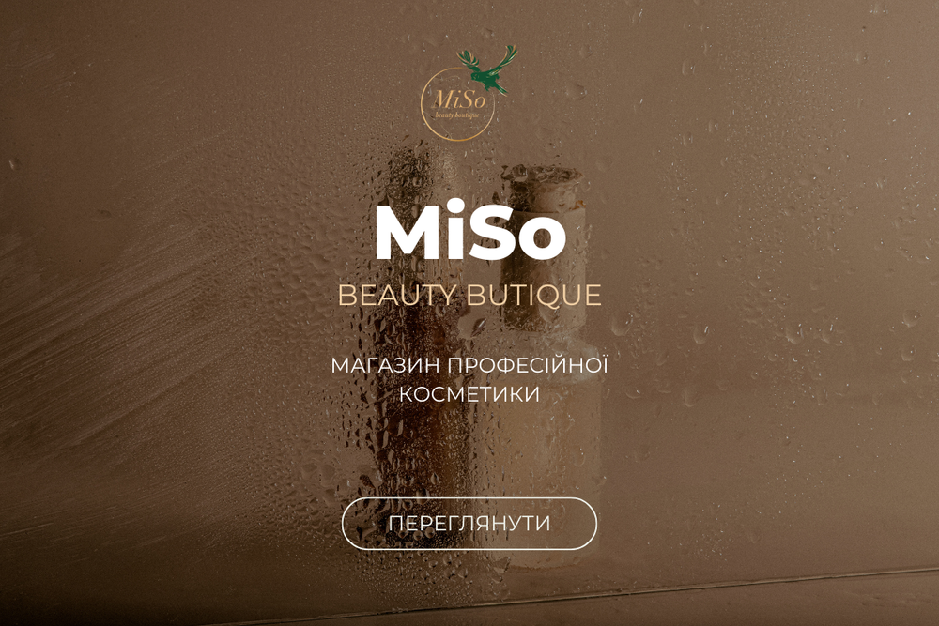Click the large white MiSo heading
939x626 pixels.
470,231
